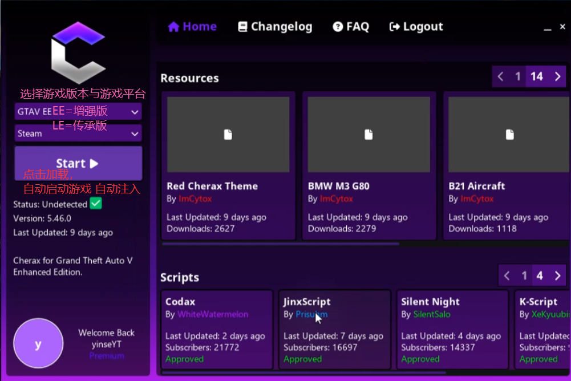Click the file icon on Red Cherax Theme

pyautogui.click(x=228, y=135)
